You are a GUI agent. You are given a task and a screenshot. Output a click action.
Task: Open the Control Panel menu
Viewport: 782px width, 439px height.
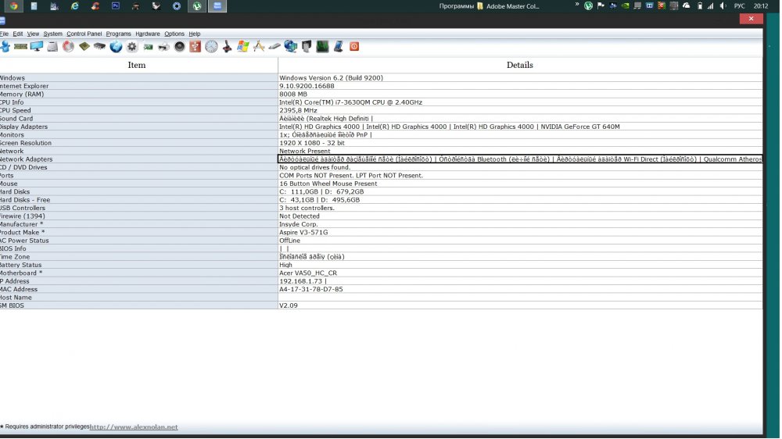pos(84,34)
